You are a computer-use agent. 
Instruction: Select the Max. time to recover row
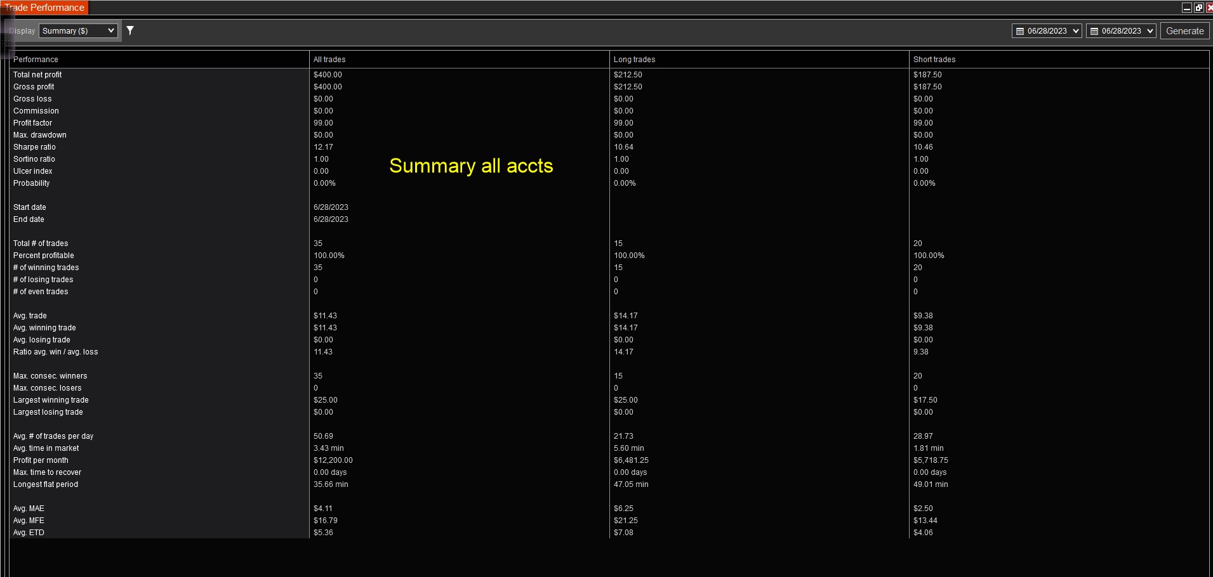click(x=48, y=472)
